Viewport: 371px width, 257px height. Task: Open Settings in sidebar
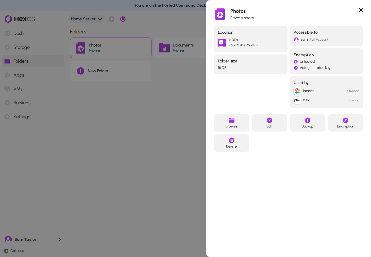tap(33, 117)
